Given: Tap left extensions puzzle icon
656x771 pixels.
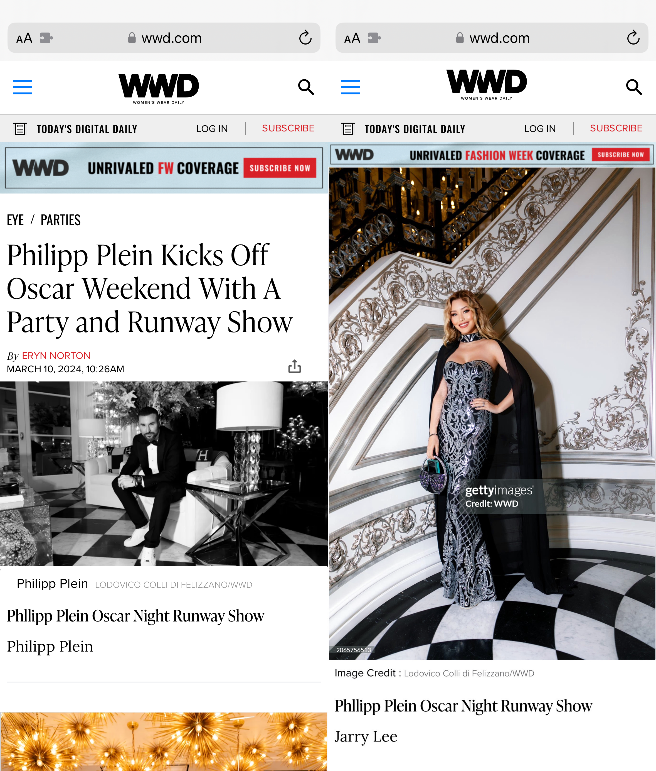Looking at the screenshot, I should (46, 38).
